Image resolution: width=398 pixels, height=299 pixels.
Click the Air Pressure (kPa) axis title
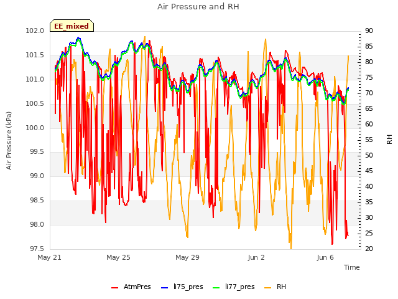(x=9, y=141)
